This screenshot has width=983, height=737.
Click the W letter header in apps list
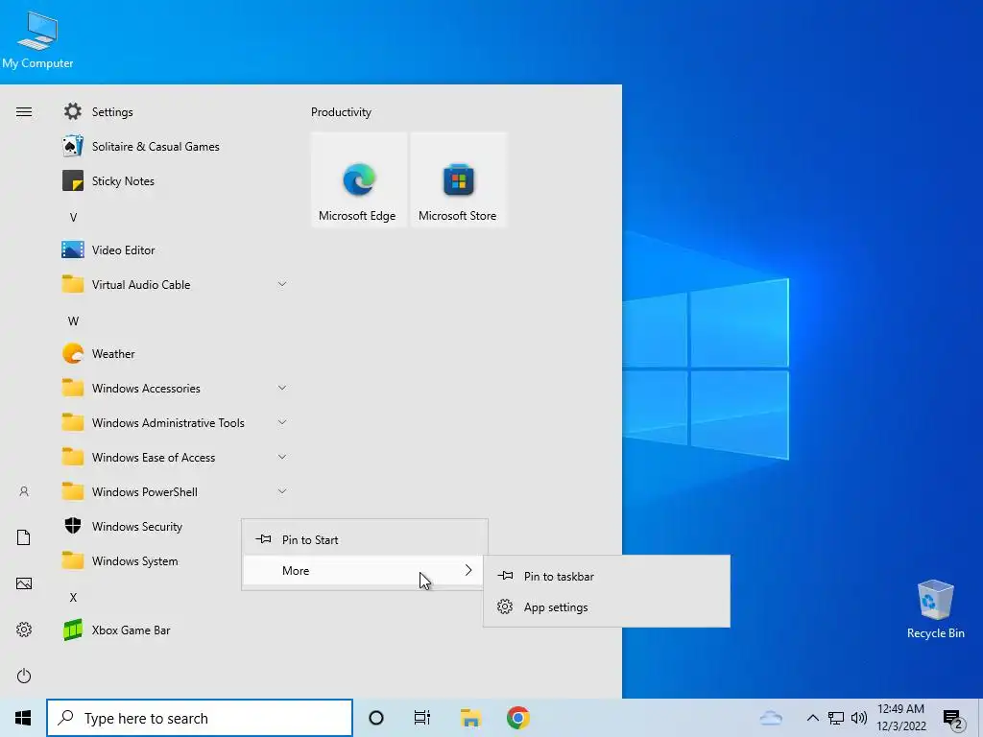[x=73, y=321]
